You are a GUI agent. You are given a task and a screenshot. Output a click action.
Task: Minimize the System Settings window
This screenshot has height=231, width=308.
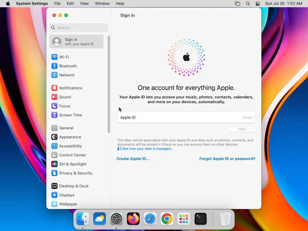[x=60, y=15]
